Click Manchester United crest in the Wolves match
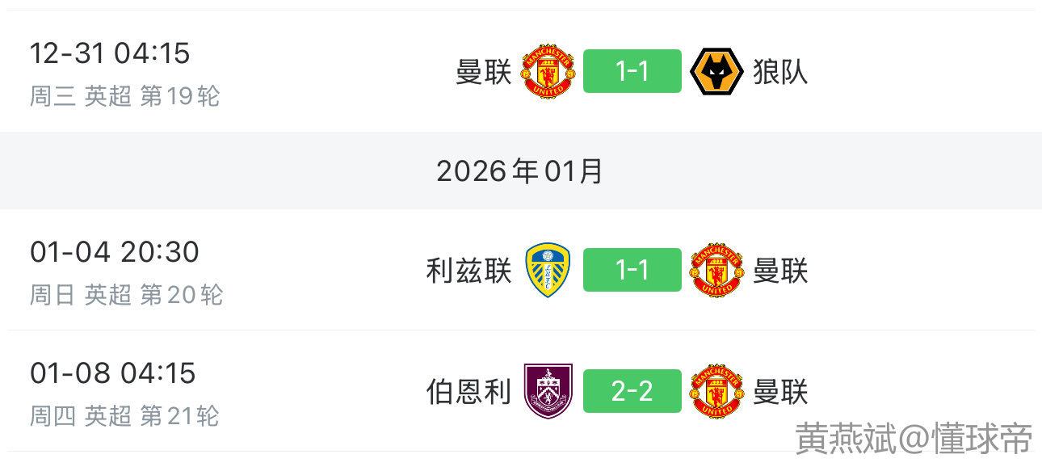This screenshot has width=1042, height=467. [548, 72]
